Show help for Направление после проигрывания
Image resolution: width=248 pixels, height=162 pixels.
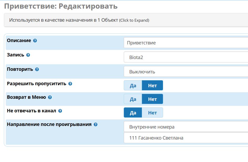(x=96, y=125)
